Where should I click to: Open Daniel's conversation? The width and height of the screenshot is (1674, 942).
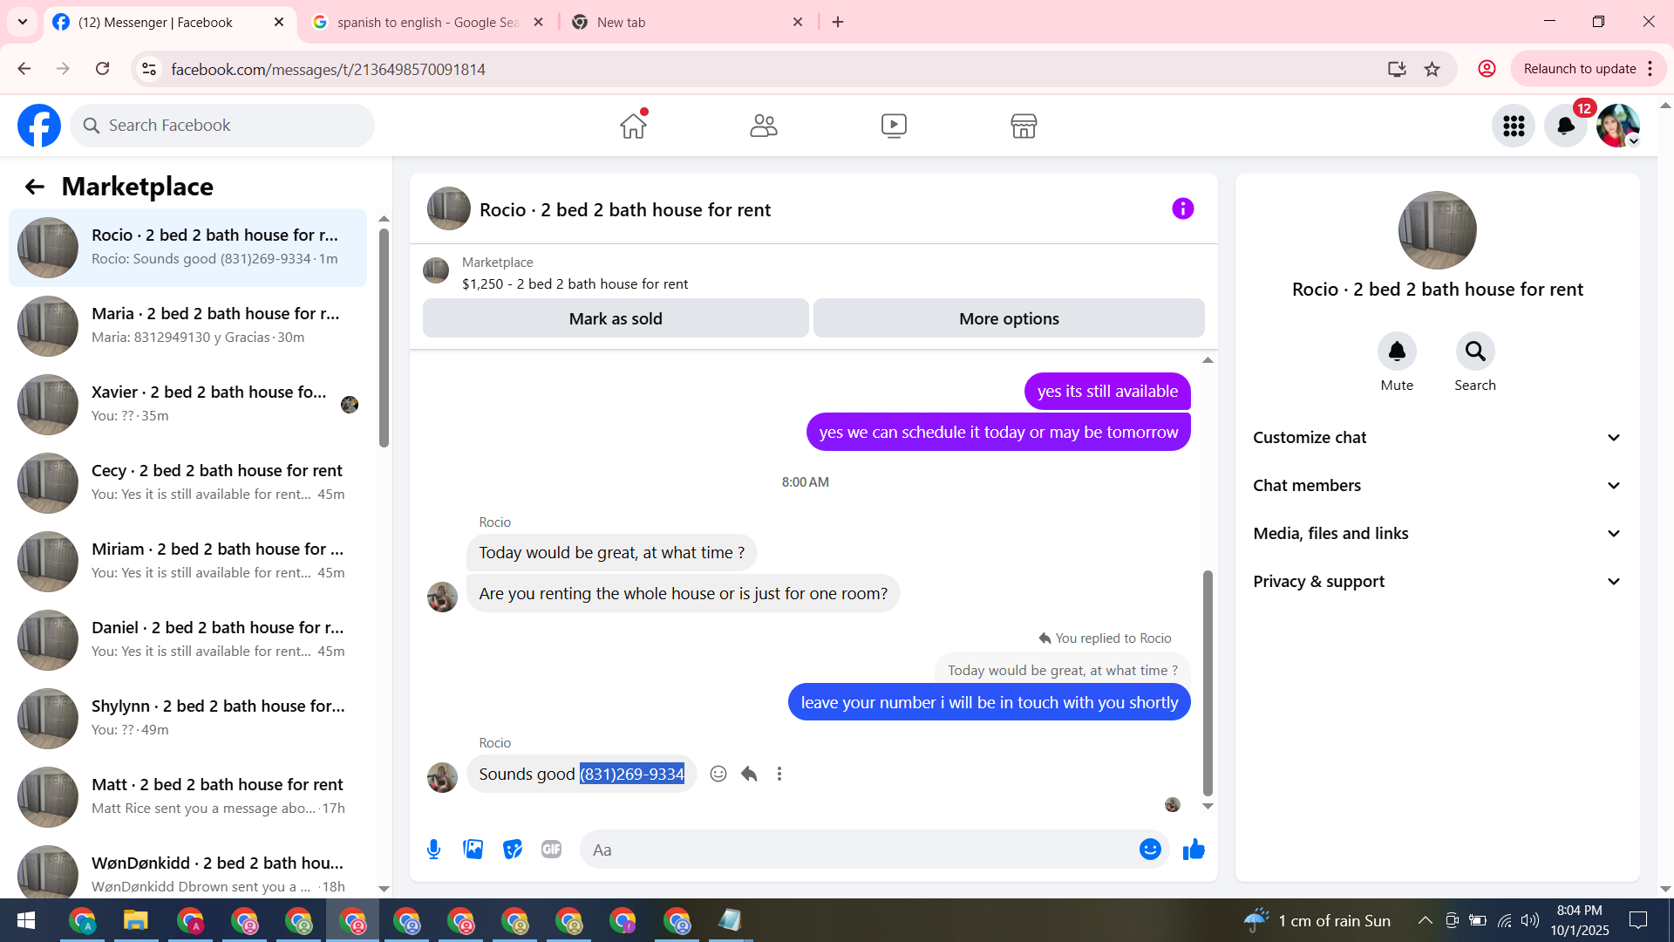point(187,640)
